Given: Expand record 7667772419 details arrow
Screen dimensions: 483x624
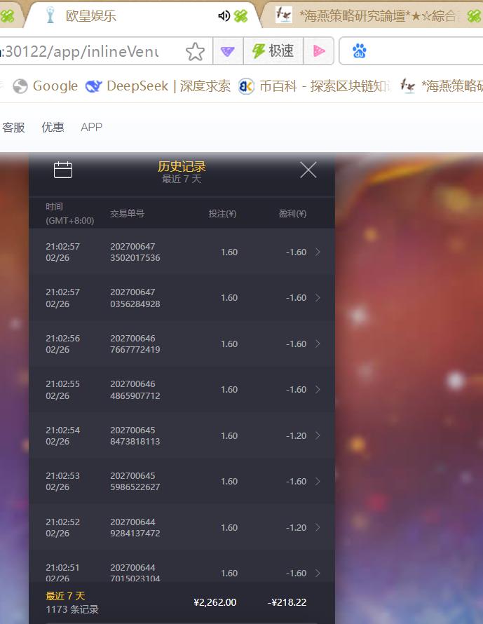Looking at the screenshot, I should coord(318,344).
